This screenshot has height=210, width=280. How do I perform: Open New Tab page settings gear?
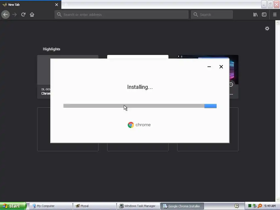[x=267, y=28]
